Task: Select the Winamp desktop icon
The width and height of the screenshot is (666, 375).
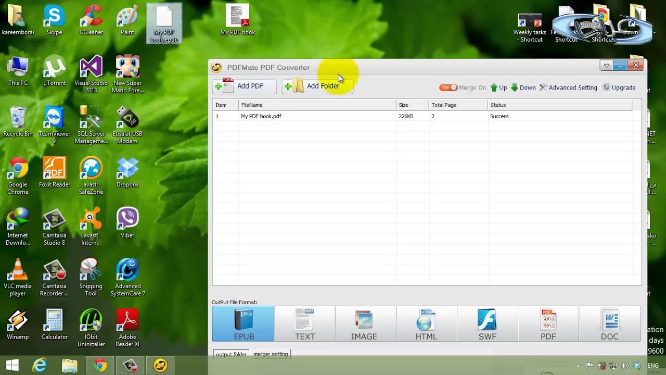Action: click(x=18, y=325)
